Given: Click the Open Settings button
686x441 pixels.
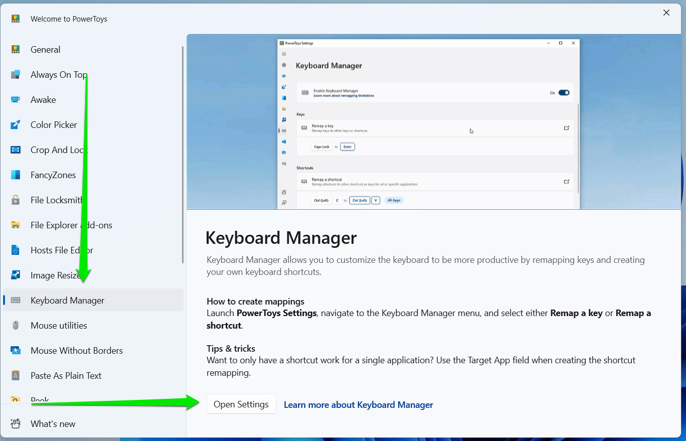Looking at the screenshot, I should click(x=241, y=404).
